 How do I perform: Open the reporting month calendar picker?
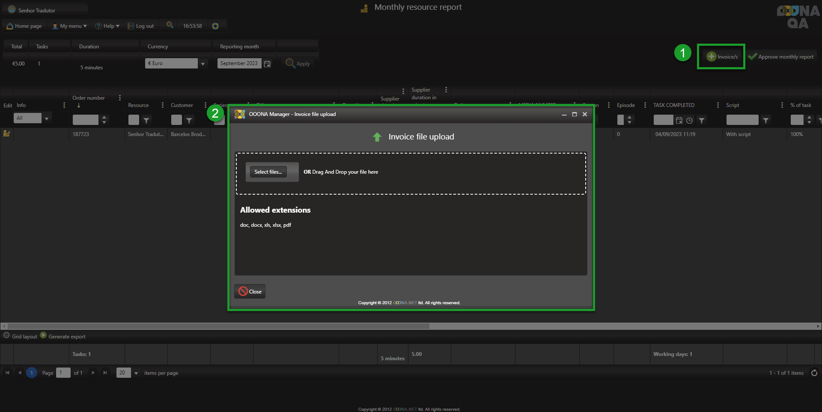pyautogui.click(x=267, y=64)
